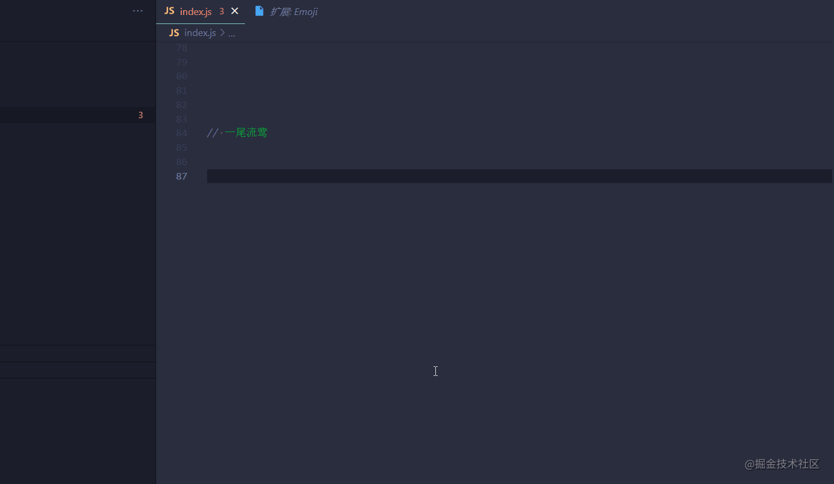Expand the breadcrumb chevron next to index.js

[221, 32]
